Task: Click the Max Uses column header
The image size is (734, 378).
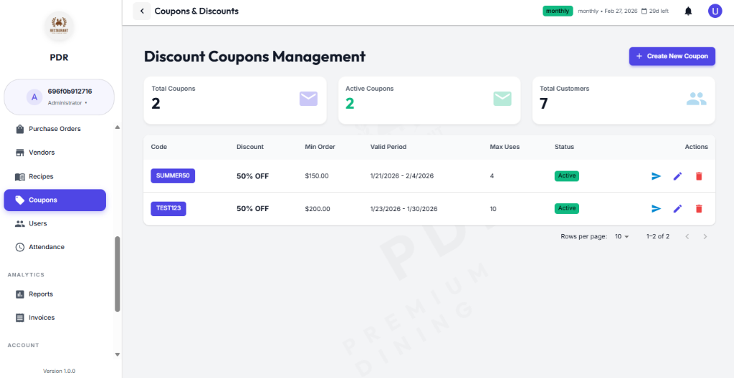Action: click(x=505, y=147)
